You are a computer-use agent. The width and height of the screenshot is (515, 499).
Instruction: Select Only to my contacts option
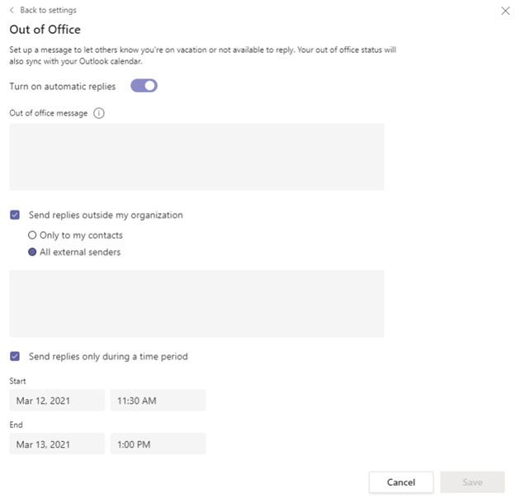(x=32, y=235)
